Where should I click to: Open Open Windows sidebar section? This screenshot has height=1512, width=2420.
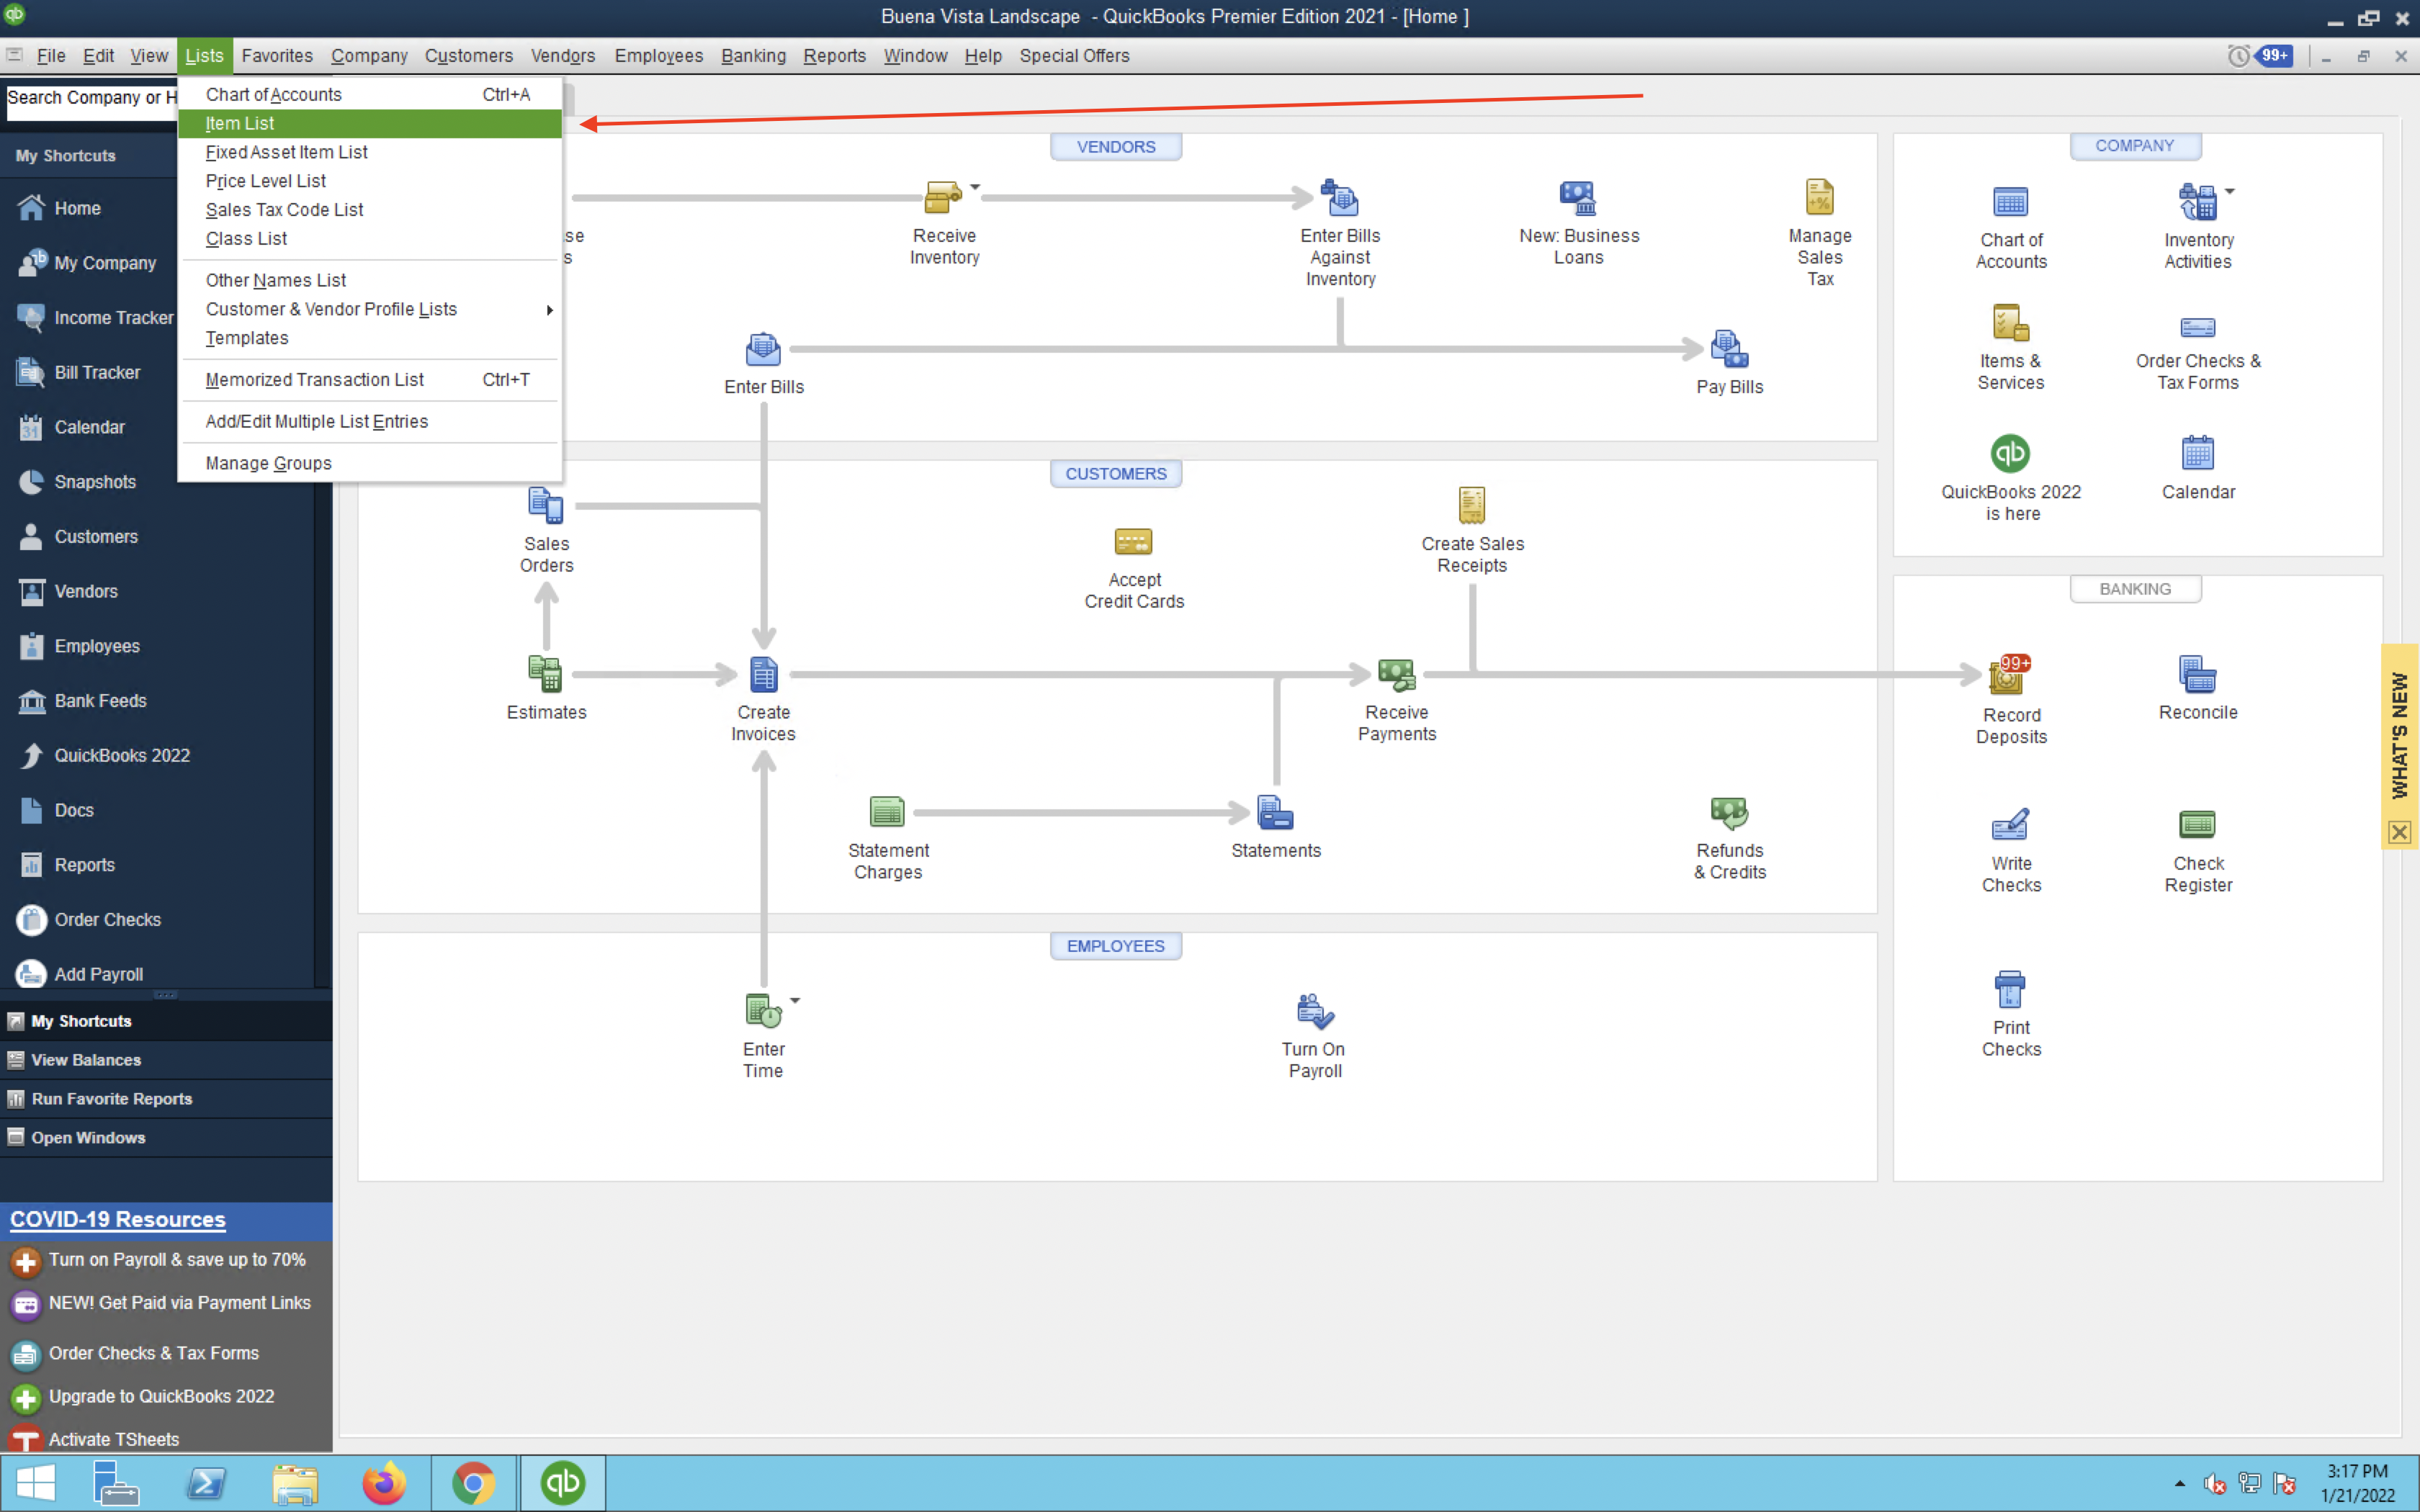[166, 1138]
